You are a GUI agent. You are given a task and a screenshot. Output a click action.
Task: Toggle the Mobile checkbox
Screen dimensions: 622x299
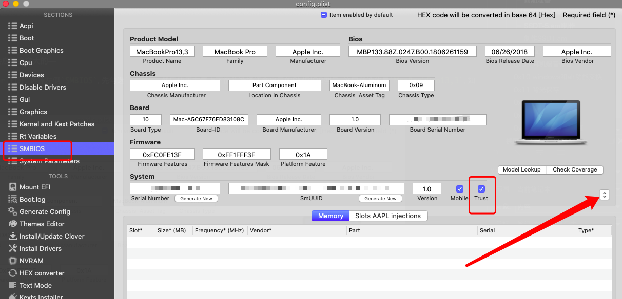pos(459,189)
